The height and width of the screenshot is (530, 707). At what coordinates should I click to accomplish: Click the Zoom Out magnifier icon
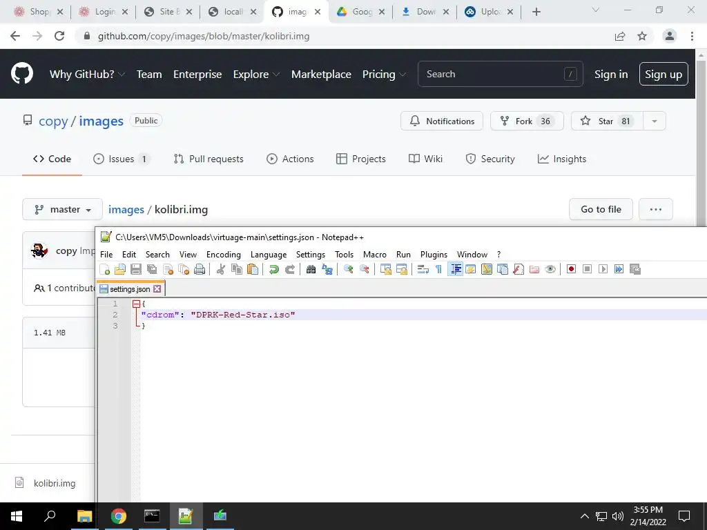(x=365, y=270)
